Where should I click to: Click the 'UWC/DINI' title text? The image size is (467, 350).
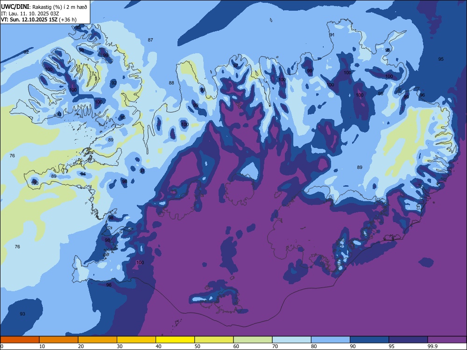(15, 7)
